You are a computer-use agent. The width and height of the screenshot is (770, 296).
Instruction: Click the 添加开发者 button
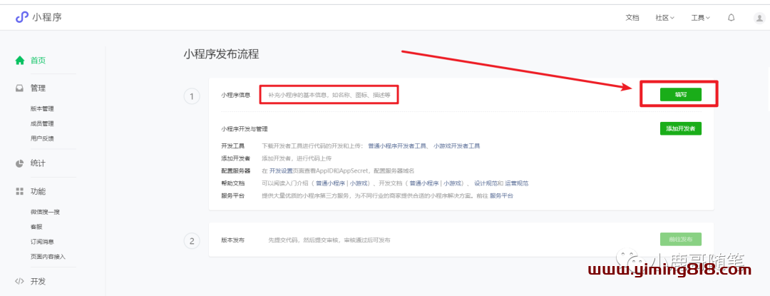point(680,129)
